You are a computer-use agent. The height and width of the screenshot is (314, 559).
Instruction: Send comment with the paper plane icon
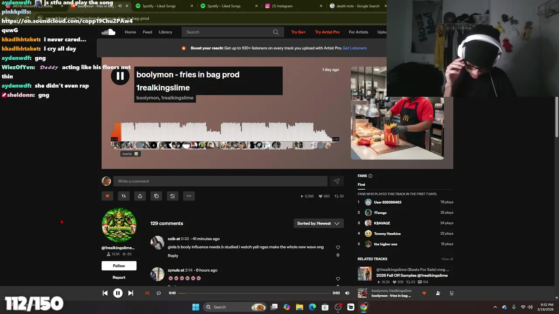coord(337,181)
